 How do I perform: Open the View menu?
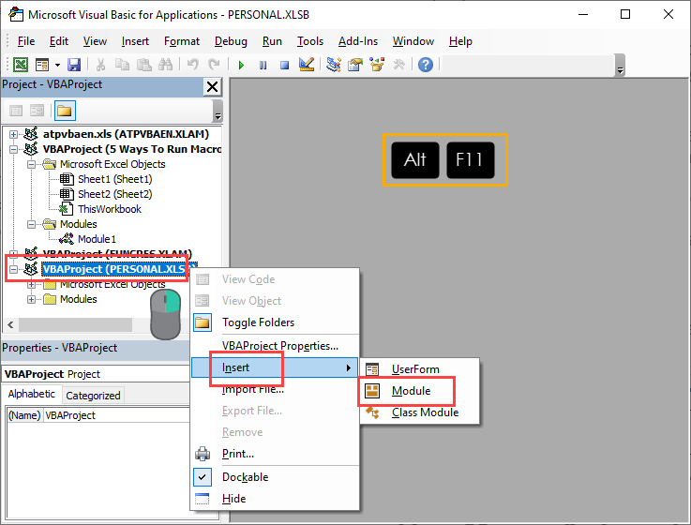(x=95, y=41)
